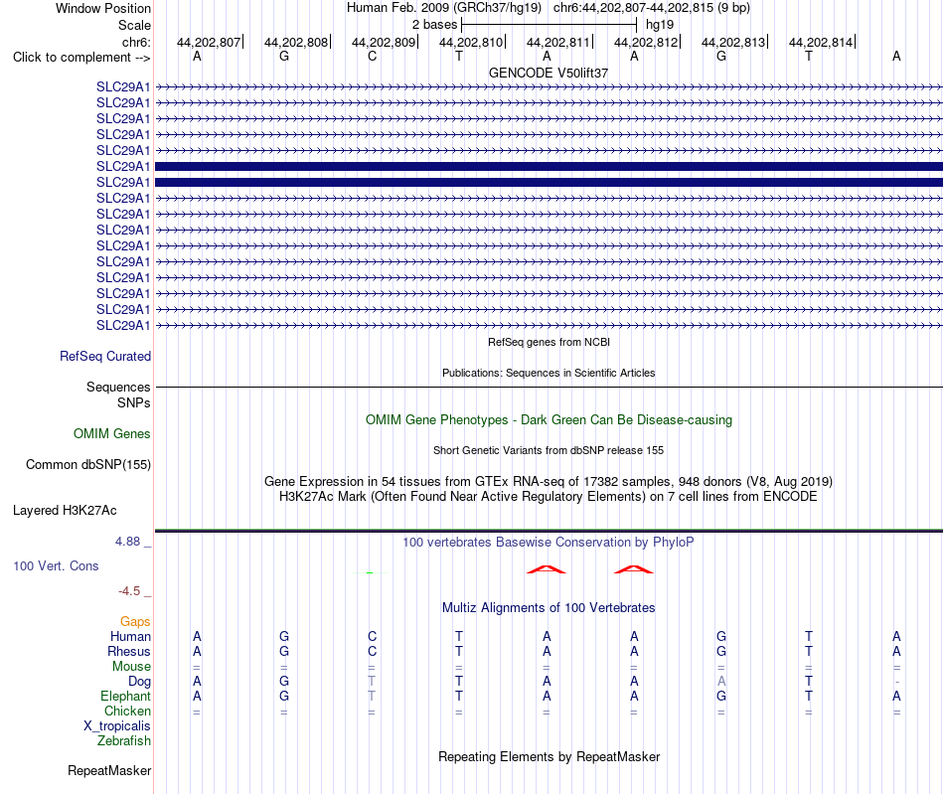The height and width of the screenshot is (794, 944).
Task: Open '100 vertebrates Basewise Conservation by PhyloP' title
Action: 549,543
